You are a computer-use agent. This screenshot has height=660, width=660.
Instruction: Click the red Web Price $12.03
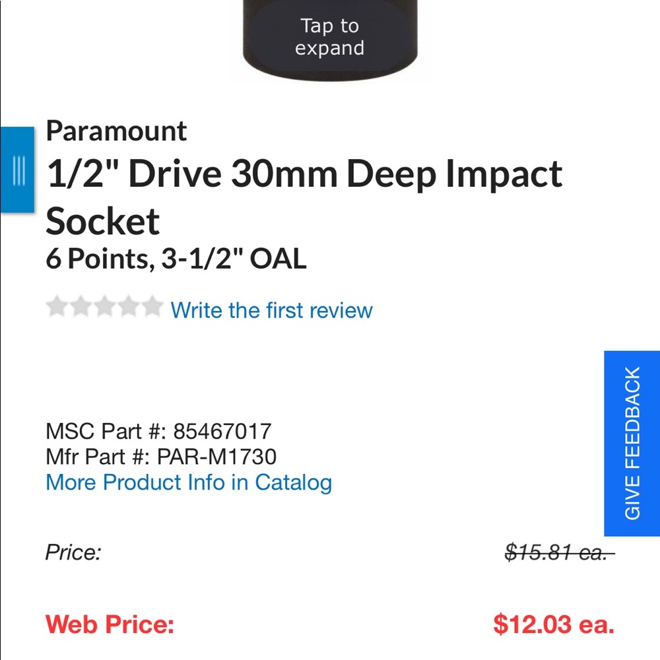[554, 623]
